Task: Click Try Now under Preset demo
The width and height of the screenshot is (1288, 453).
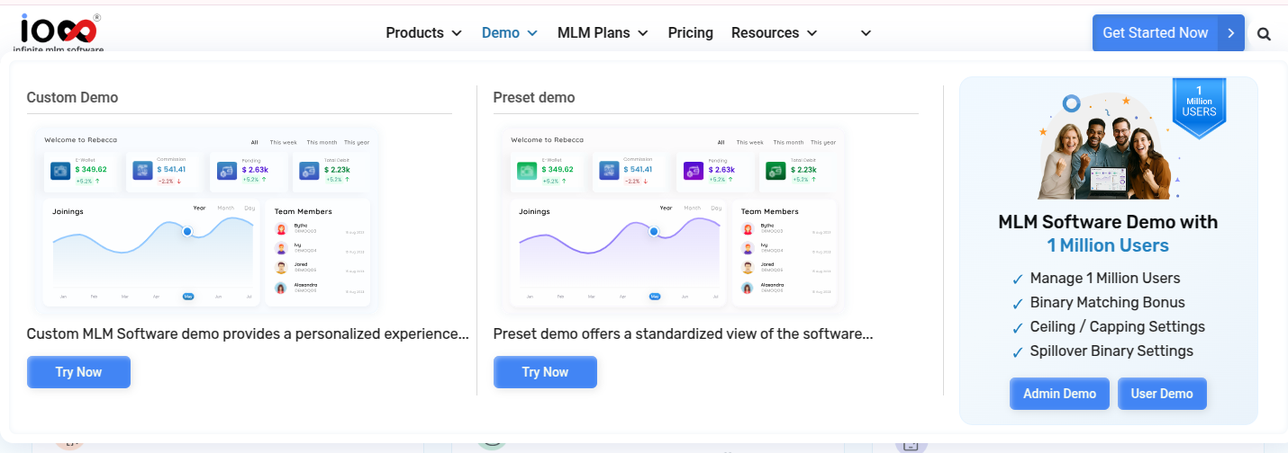Action: coord(545,372)
